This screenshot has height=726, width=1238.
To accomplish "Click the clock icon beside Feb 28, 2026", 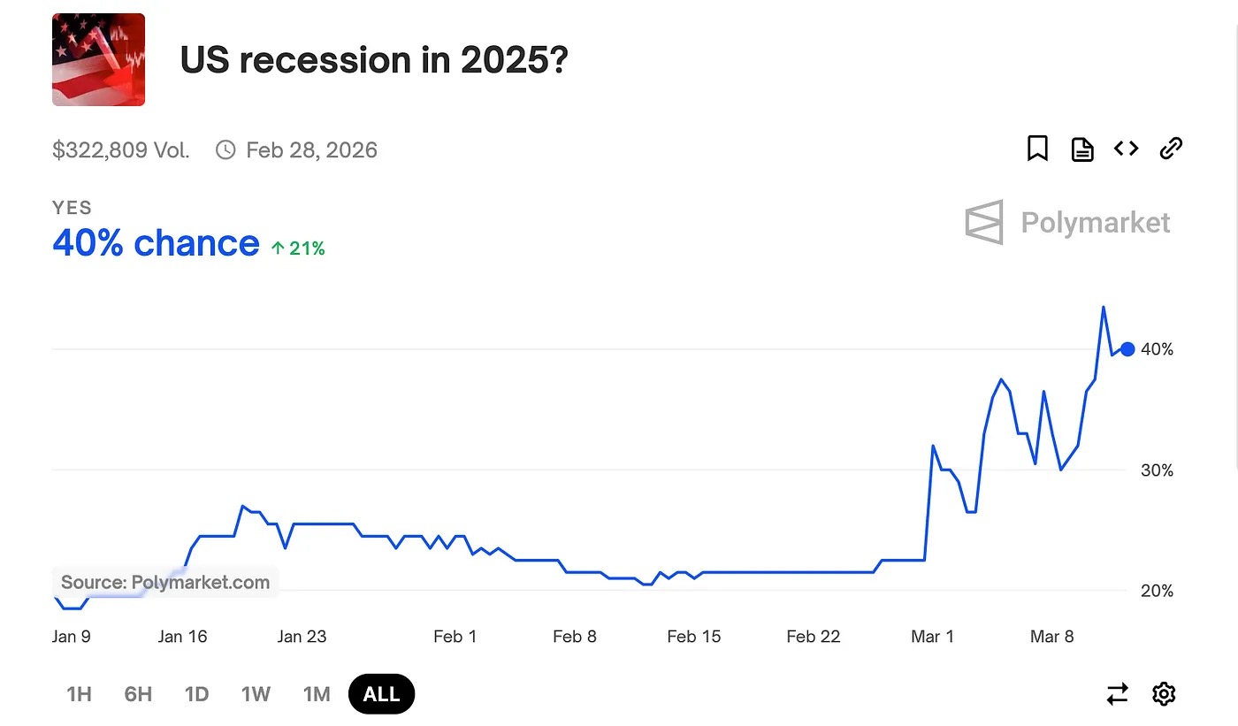I will coord(225,150).
